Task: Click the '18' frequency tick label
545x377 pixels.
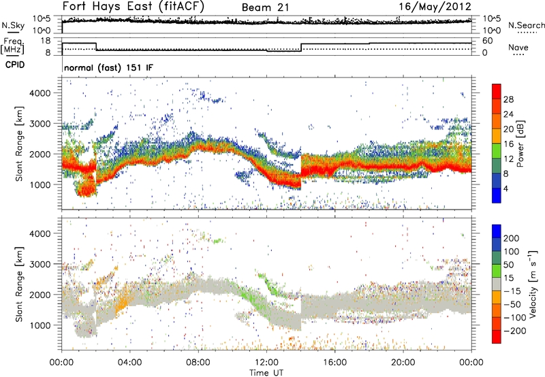Action: pos(46,41)
